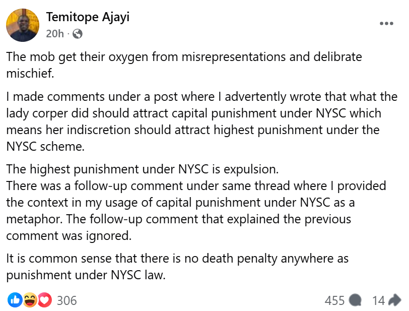Click the globe public privacy icon

pyautogui.click(x=78, y=34)
